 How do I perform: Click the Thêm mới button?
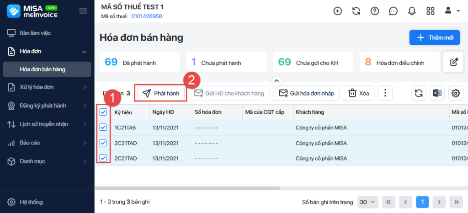coord(435,37)
